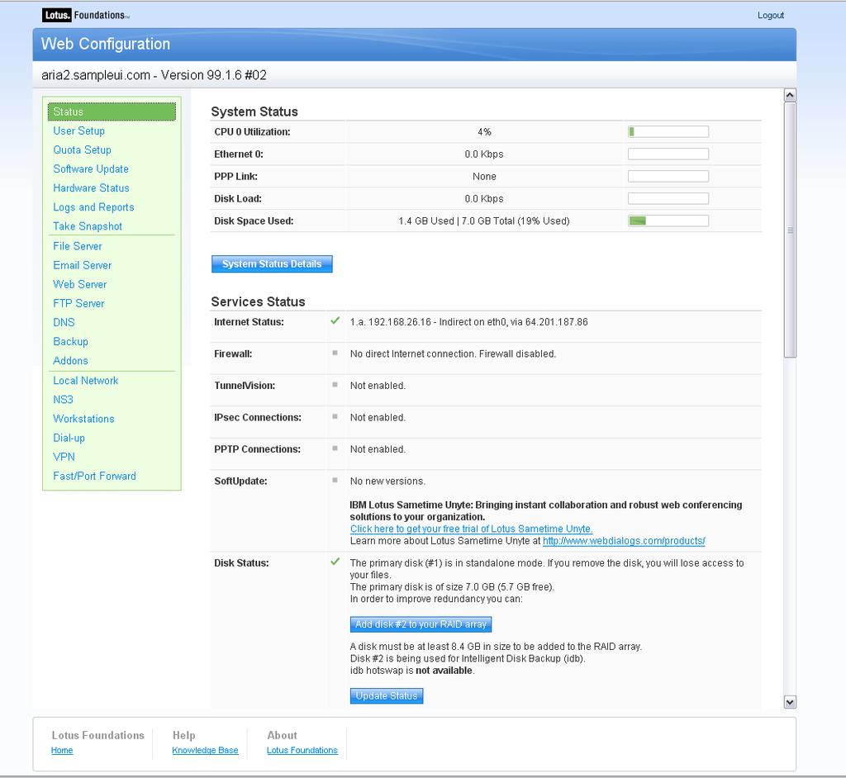Open Logs and Reports
846x778 pixels.
tap(93, 207)
